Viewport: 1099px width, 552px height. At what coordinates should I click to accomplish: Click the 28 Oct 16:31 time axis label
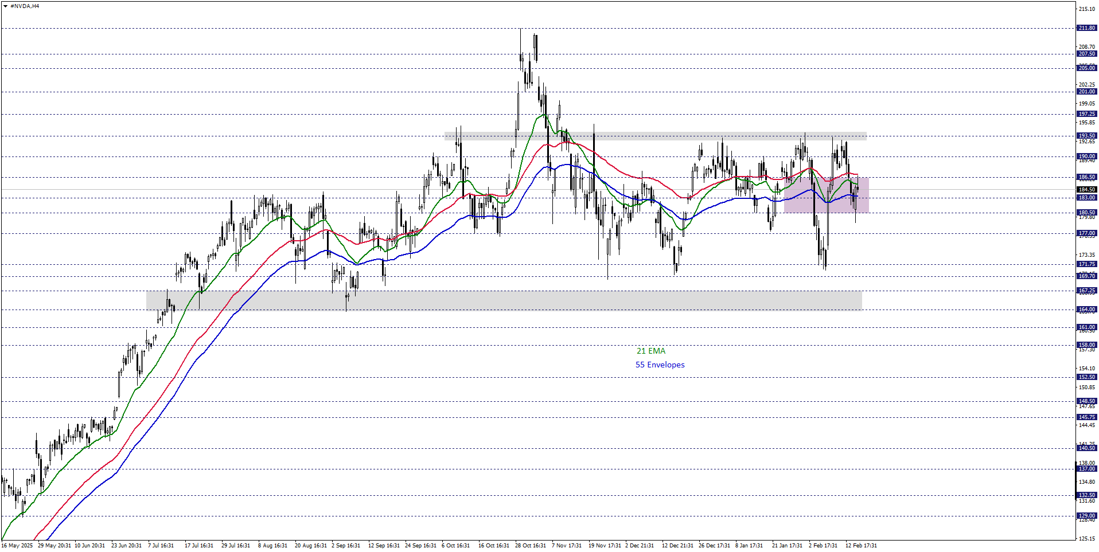(530, 545)
